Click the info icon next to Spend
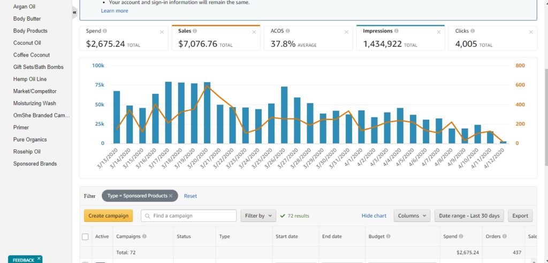Viewport: 548px width, 263px height. tap(104, 31)
